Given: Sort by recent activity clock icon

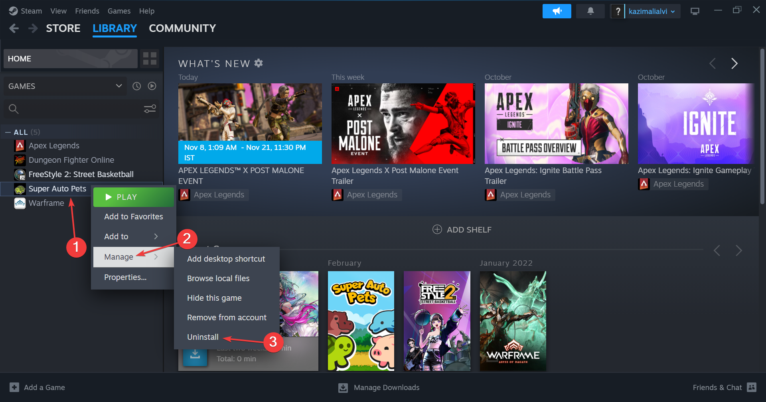Looking at the screenshot, I should coord(136,86).
